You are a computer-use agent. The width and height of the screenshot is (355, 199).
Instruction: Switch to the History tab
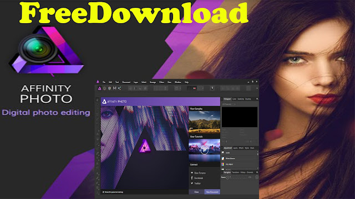click(243, 172)
